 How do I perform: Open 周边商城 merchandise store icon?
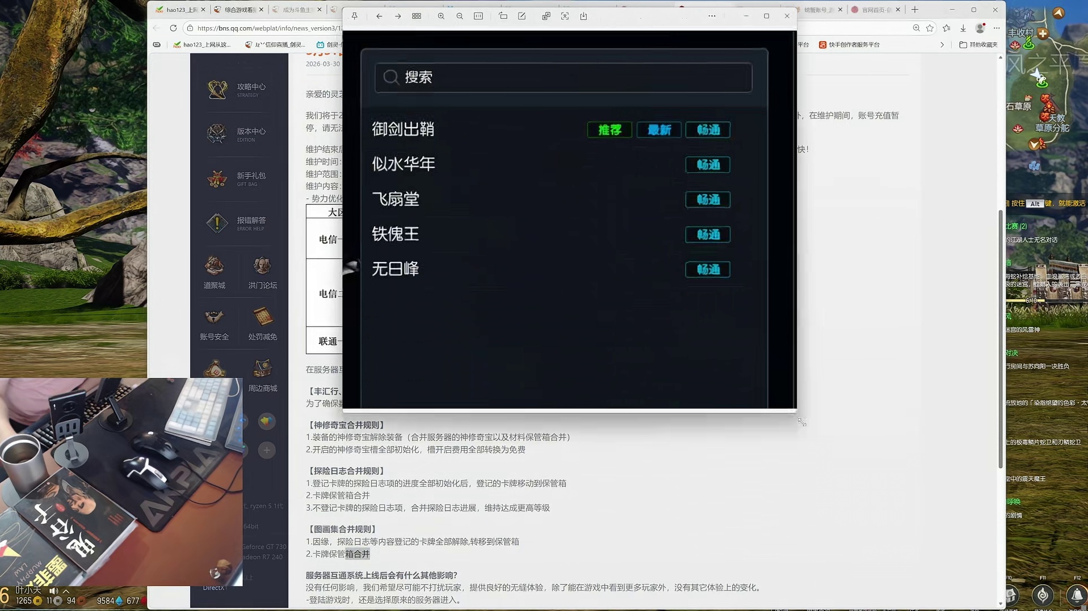coord(262,375)
